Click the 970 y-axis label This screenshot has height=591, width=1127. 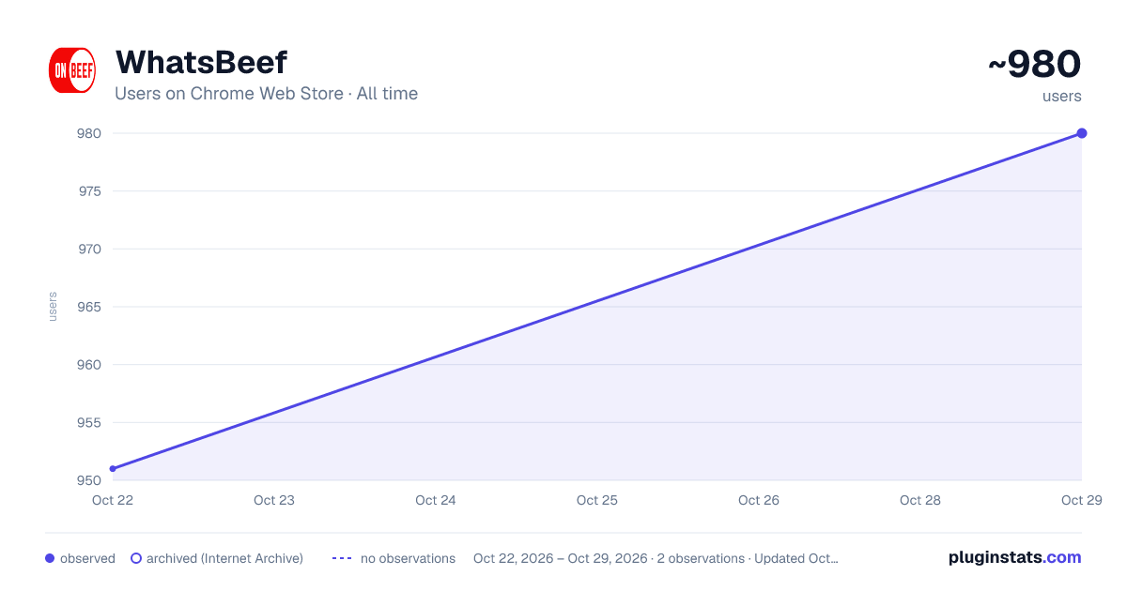pos(89,249)
